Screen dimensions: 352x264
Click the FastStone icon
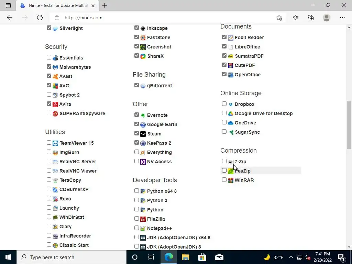tap(143, 37)
